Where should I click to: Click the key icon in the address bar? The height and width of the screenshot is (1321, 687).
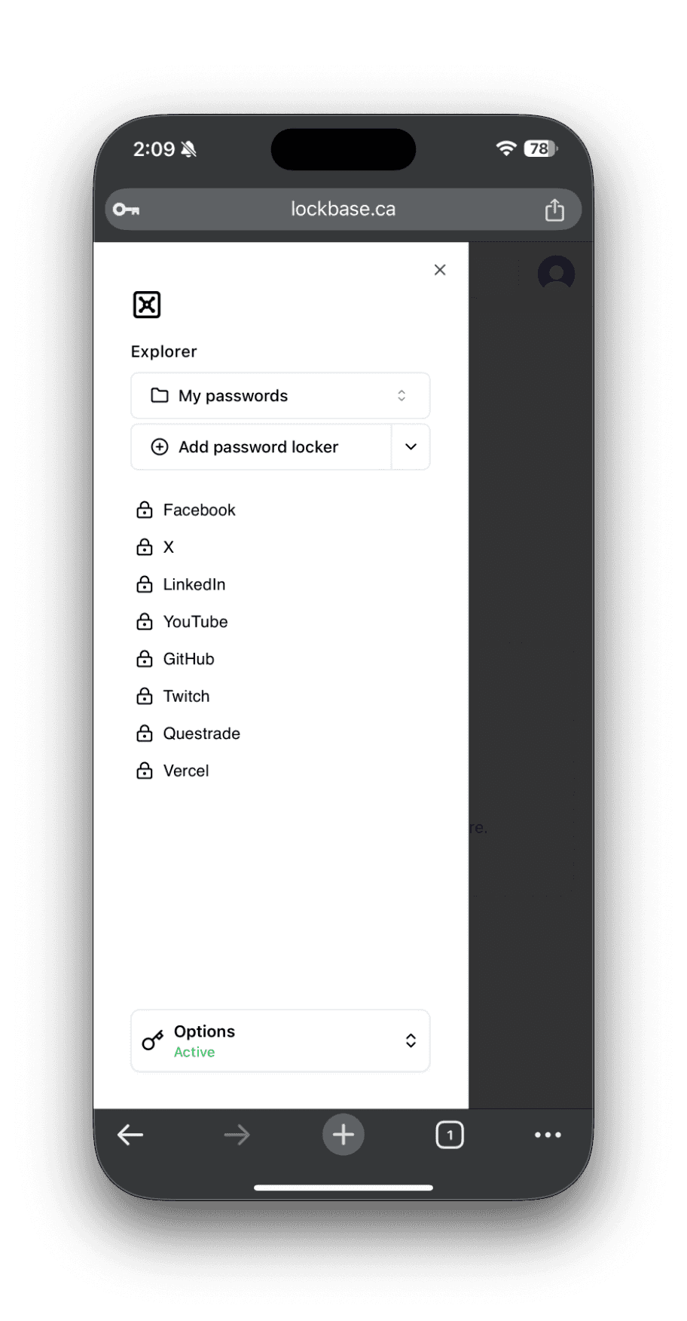coord(127,209)
